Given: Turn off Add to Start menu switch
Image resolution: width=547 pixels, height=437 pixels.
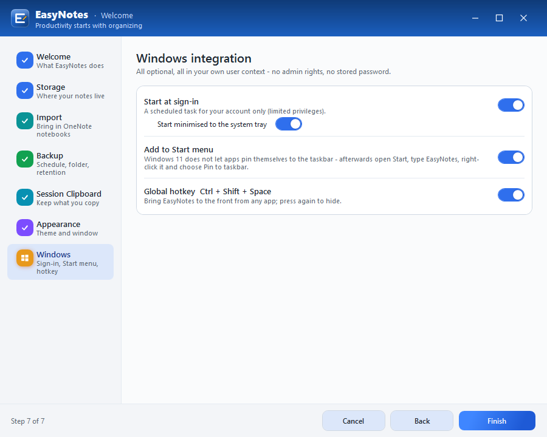Looking at the screenshot, I should click(x=511, y=157).
